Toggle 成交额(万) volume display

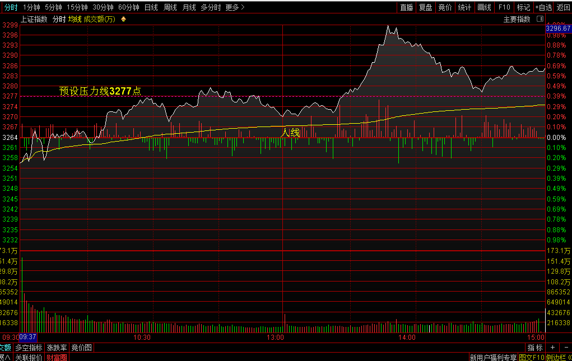point(99,19)
